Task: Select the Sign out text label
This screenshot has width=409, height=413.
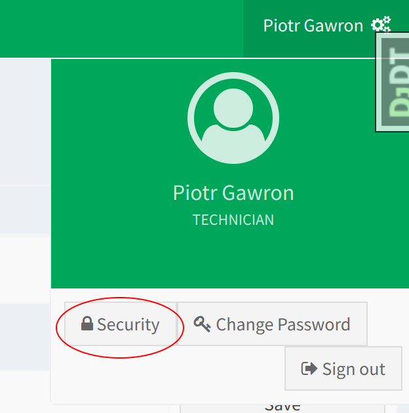Action: (x=353, y=369)
